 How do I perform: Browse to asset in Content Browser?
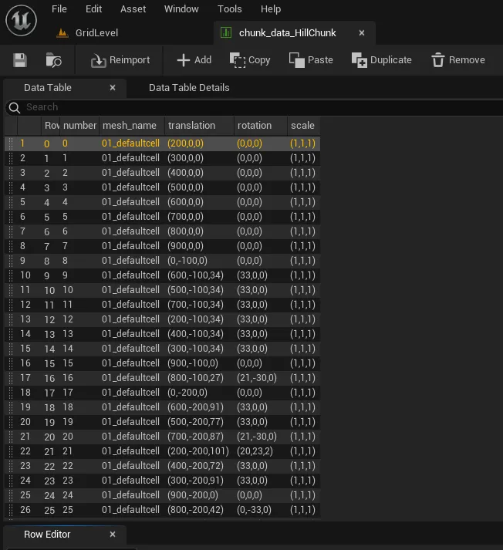(x=54, y=60)
